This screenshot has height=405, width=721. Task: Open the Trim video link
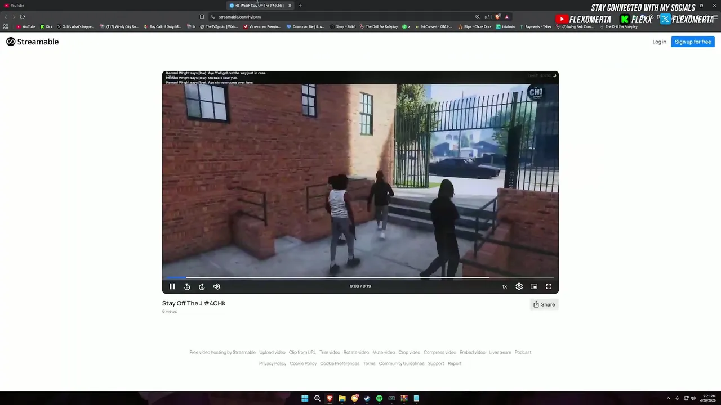(330, 352)
